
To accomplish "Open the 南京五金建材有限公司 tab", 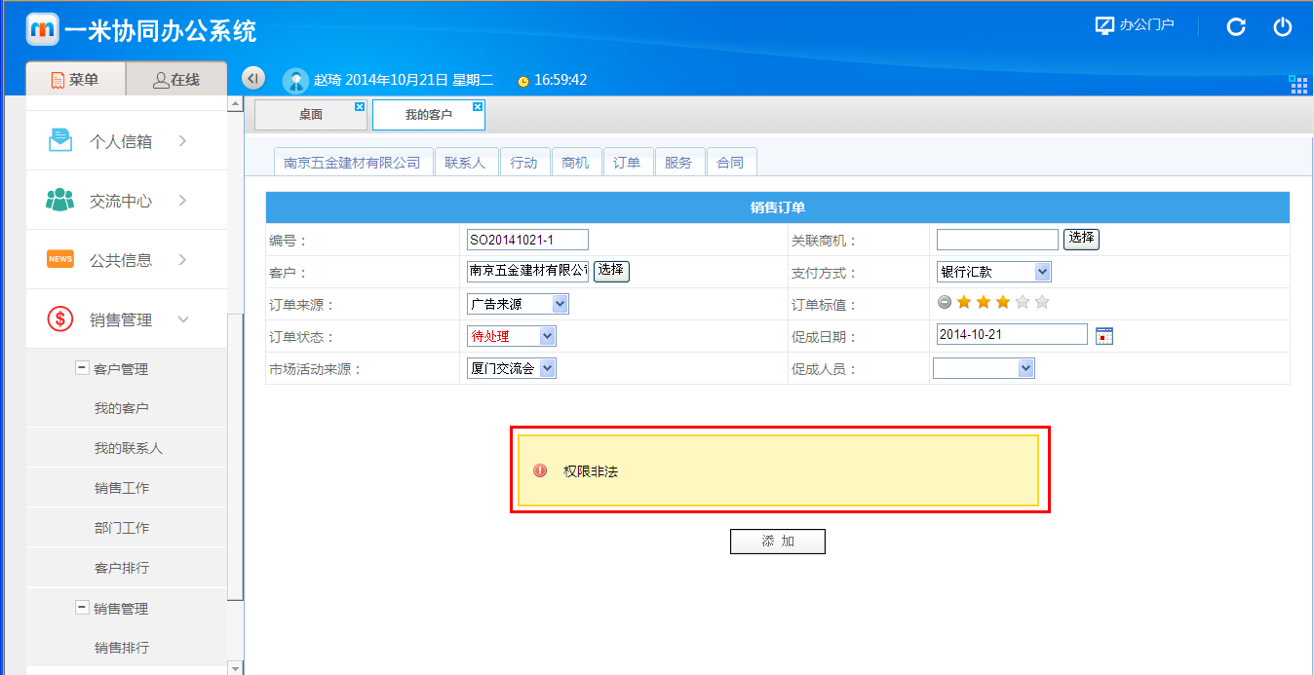I will point(352,163).
